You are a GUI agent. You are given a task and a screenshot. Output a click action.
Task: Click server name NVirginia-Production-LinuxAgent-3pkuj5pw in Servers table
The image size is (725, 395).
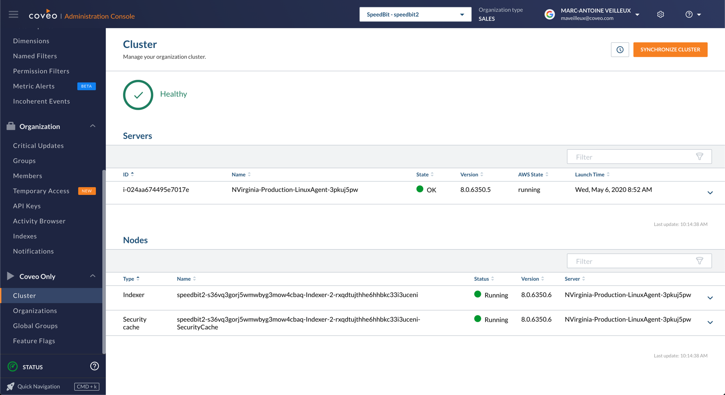tap(295, 189)
